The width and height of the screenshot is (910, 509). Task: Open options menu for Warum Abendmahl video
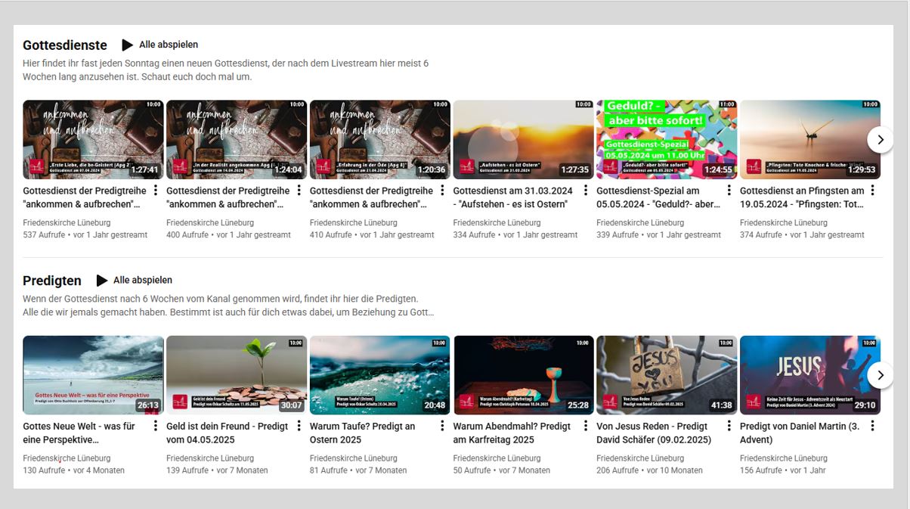click(x=586, y=426)
